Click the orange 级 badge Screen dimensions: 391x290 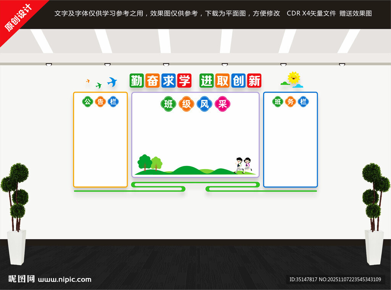click(x=186, y=104)
